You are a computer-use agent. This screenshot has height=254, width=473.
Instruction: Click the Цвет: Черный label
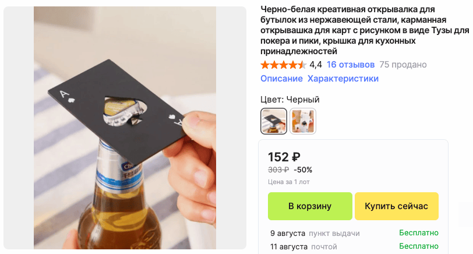(290, 100)
